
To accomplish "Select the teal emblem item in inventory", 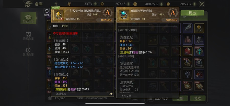I will pyautogui.click(x=199, y=51).
